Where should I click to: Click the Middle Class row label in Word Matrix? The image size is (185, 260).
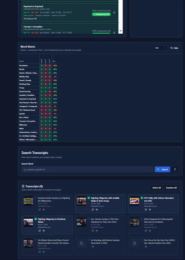coord(24,76)
